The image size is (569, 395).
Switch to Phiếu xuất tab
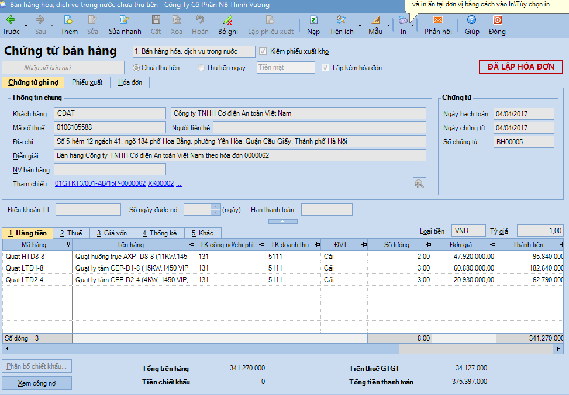click(87, 82)
